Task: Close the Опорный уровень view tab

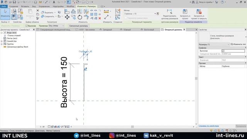Action: tap(184, 30)
